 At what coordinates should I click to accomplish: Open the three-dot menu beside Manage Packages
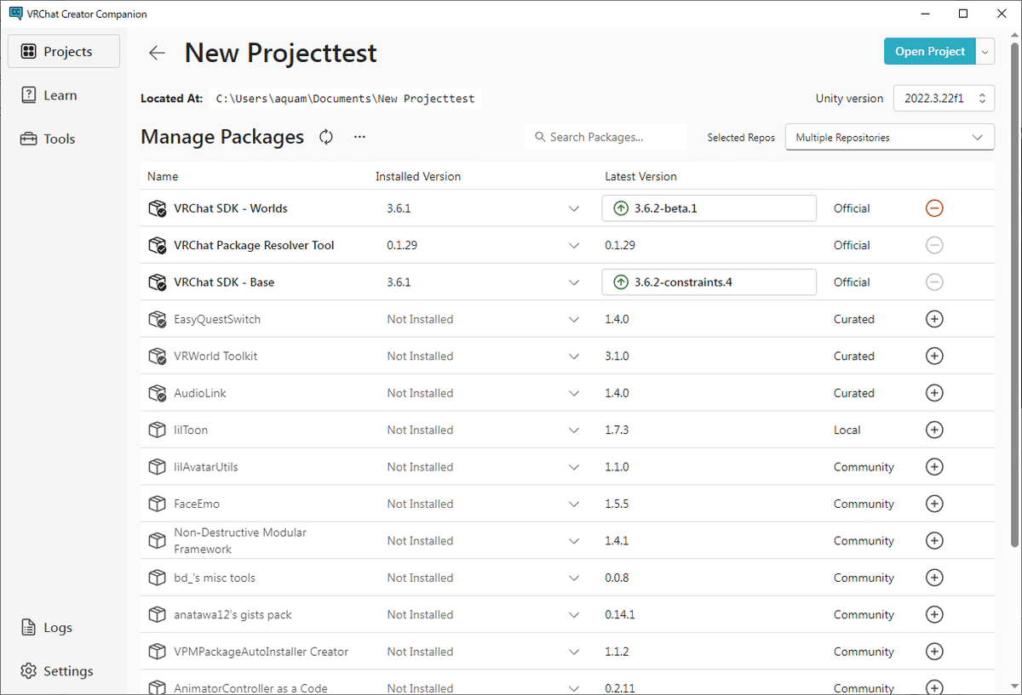359,137
